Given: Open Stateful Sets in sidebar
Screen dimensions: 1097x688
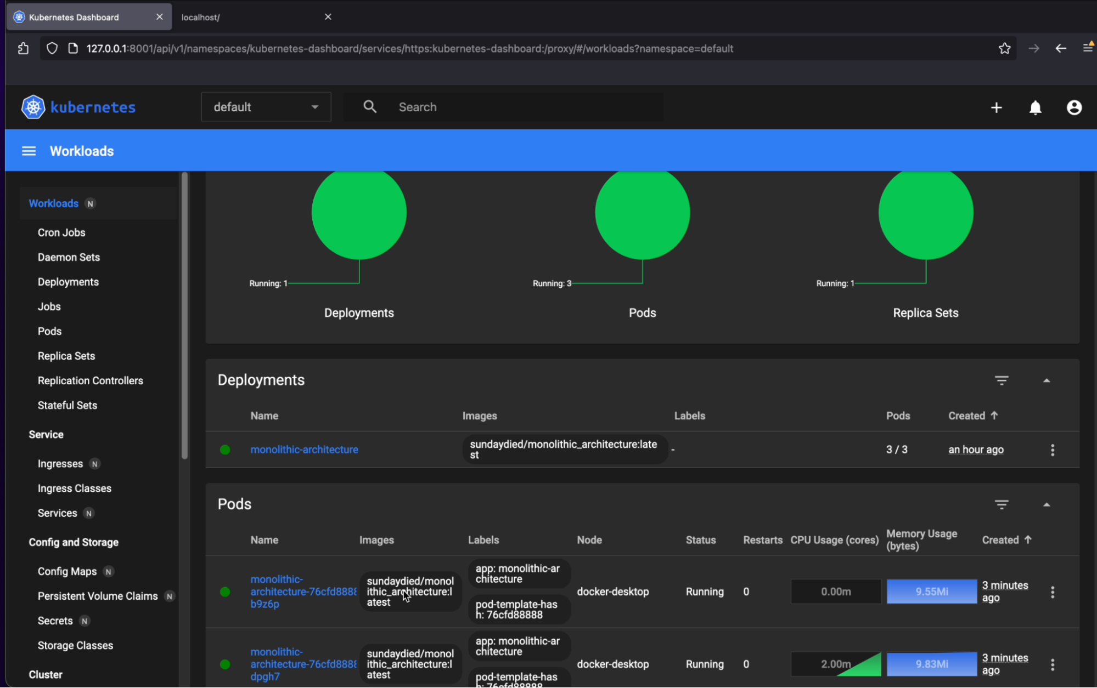Looking at the screenshot, I should tap(67, 405).
